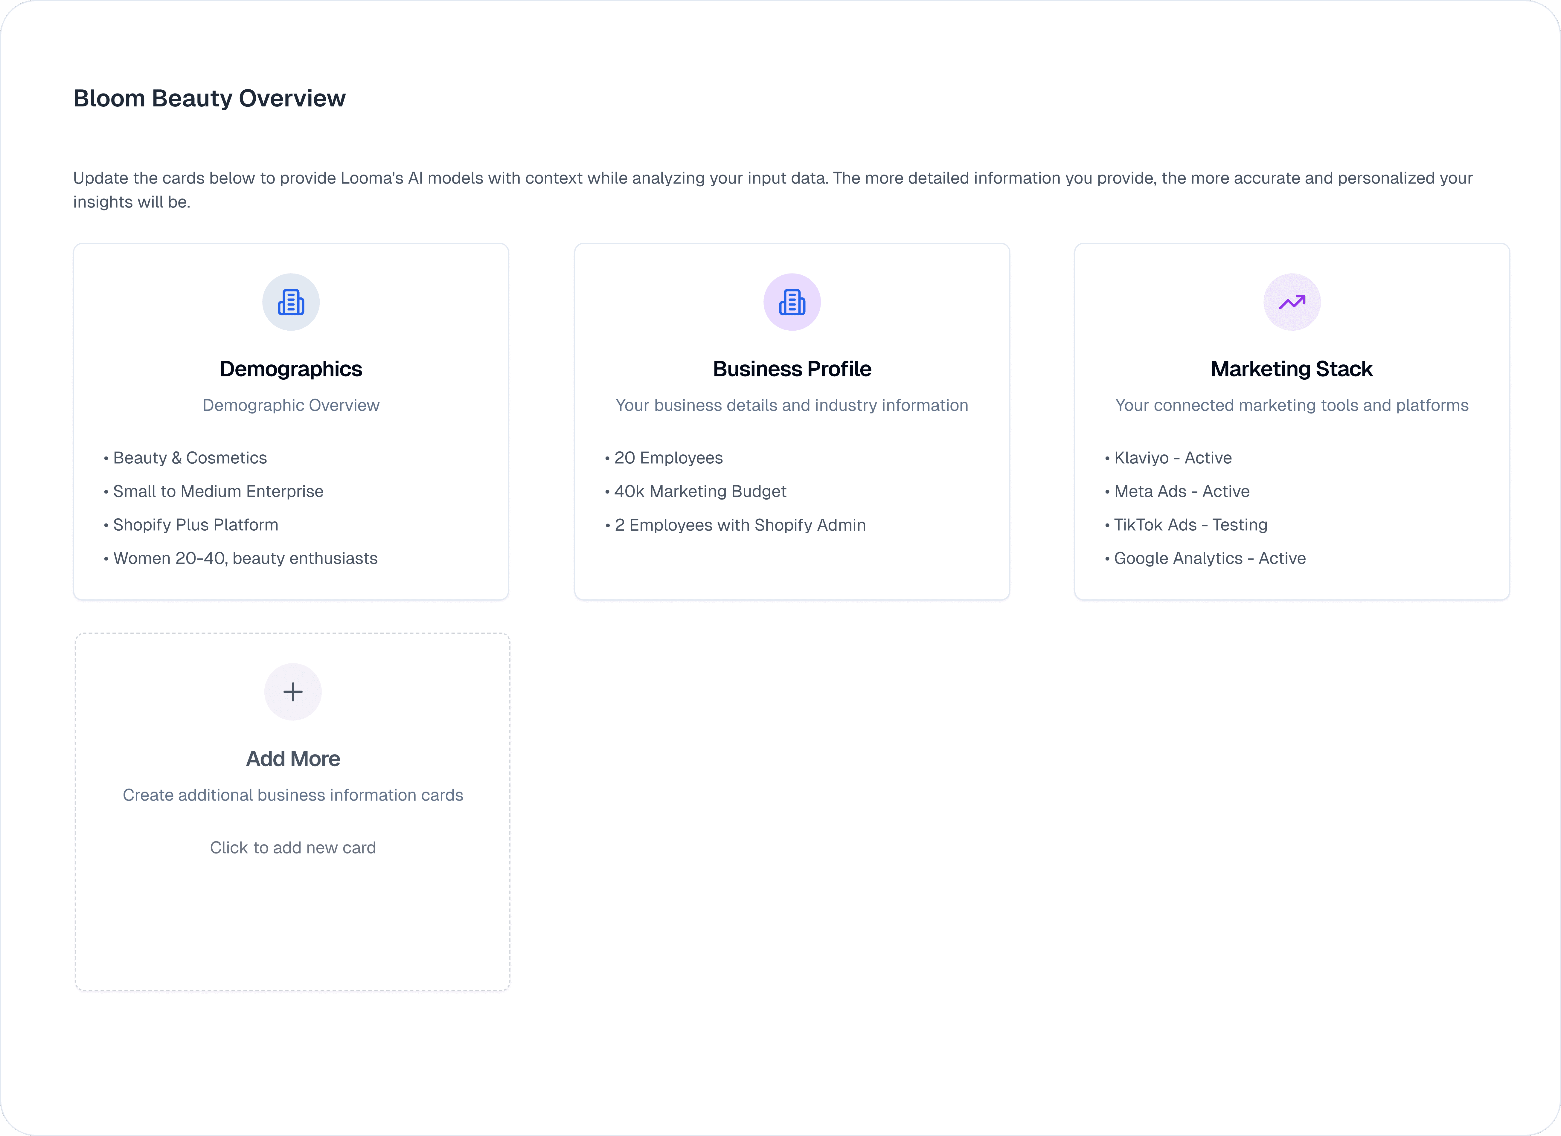Select 'Women 20-40, beauty enthusiasts' item
The image size is (1561, 1136).
tap(241, 558)
